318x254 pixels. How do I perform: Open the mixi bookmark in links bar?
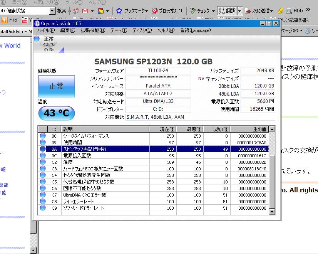point(9,20)
